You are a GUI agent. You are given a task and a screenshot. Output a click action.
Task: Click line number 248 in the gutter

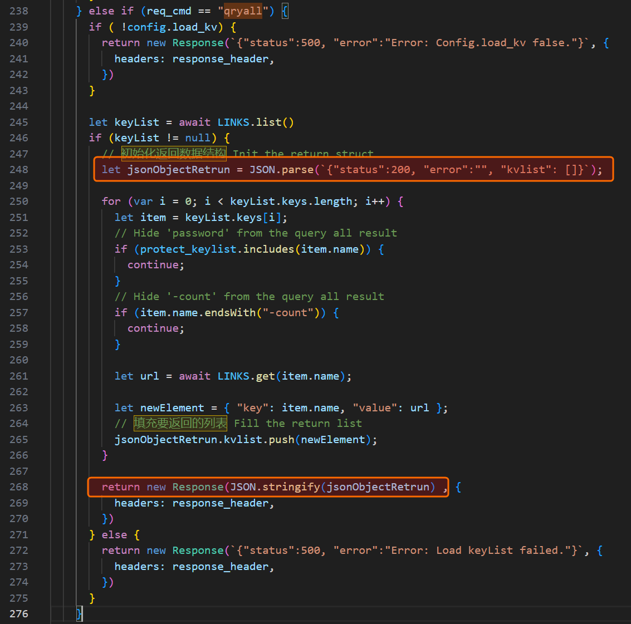point(18,170)
